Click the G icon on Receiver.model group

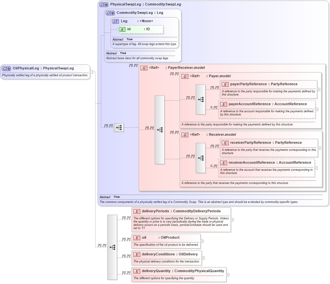coord(185,135)
